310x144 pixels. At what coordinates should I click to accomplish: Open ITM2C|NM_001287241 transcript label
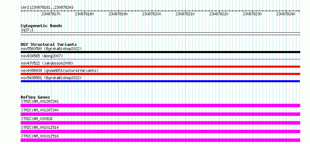tap(40, 101)
